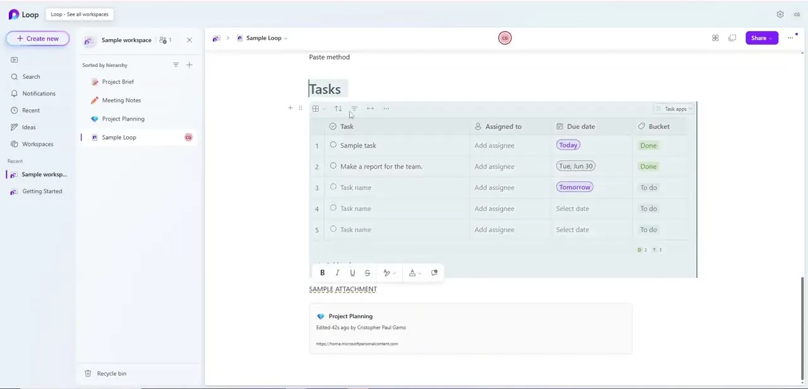
Task: Click the insert plus icon left of the table
Action: click(290, 109)
